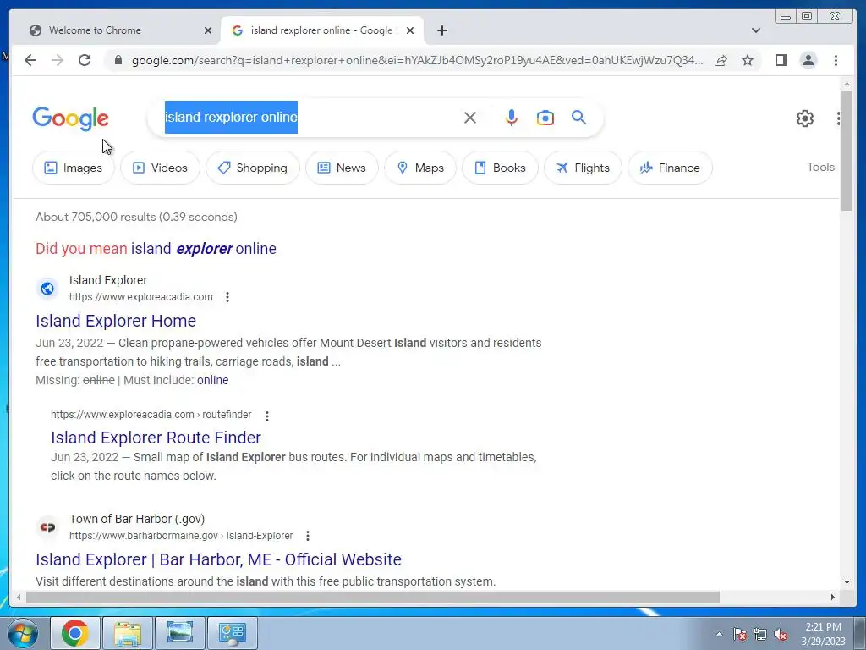Start voice search with the microphone
Screen dimensions: 866x650
coord(512,118)
